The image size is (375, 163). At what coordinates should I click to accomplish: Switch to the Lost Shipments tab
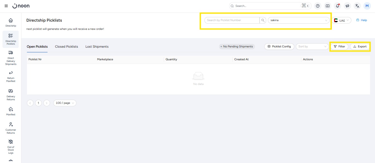(97, 47)
